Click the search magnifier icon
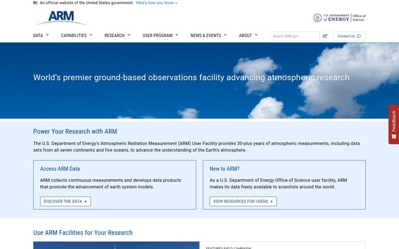The image size is (399, 249). pos(325,36)
